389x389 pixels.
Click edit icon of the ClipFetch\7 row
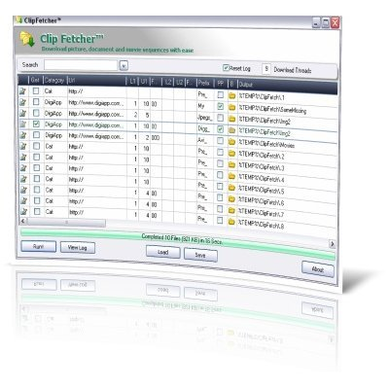[x=23, y=201]
